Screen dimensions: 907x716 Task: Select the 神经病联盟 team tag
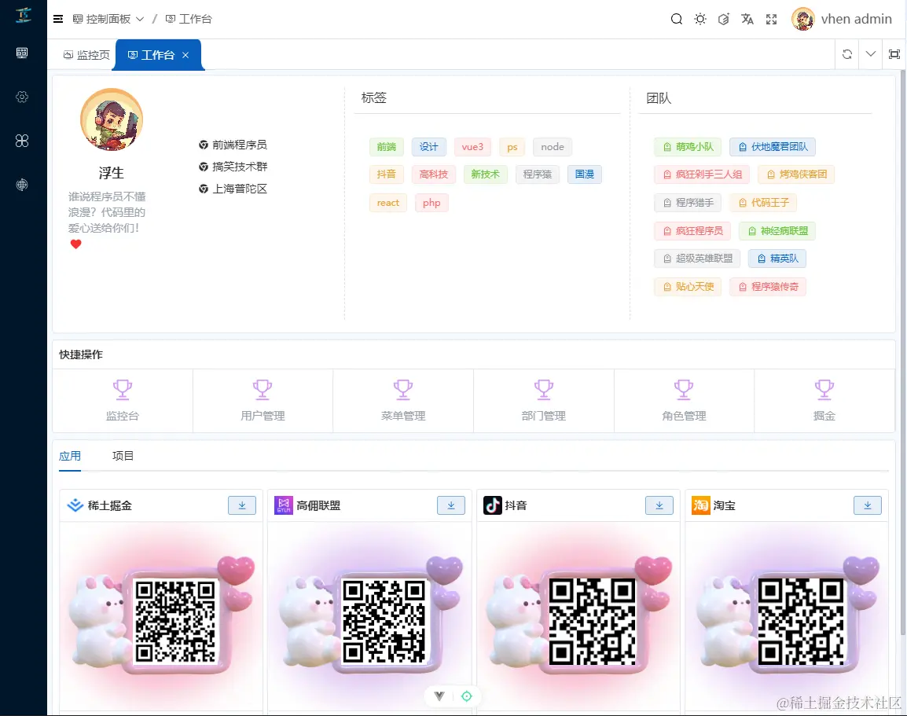coord(777,231)
